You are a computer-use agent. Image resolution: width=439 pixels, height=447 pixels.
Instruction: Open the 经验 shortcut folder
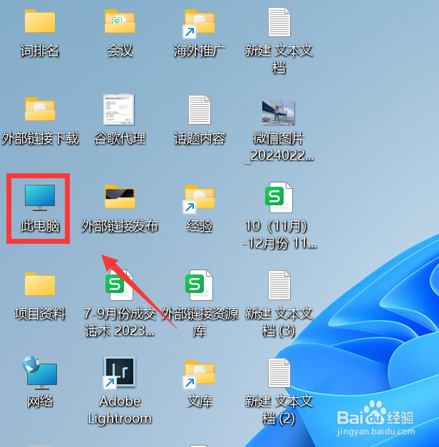[199, 200]
